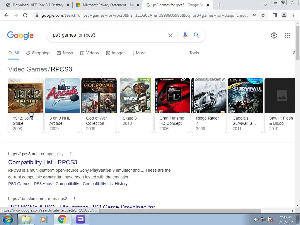Viewport: 300px width, 225px height.
Task: Select the 1942: Joint Strike card
Action: pos(26,105)
